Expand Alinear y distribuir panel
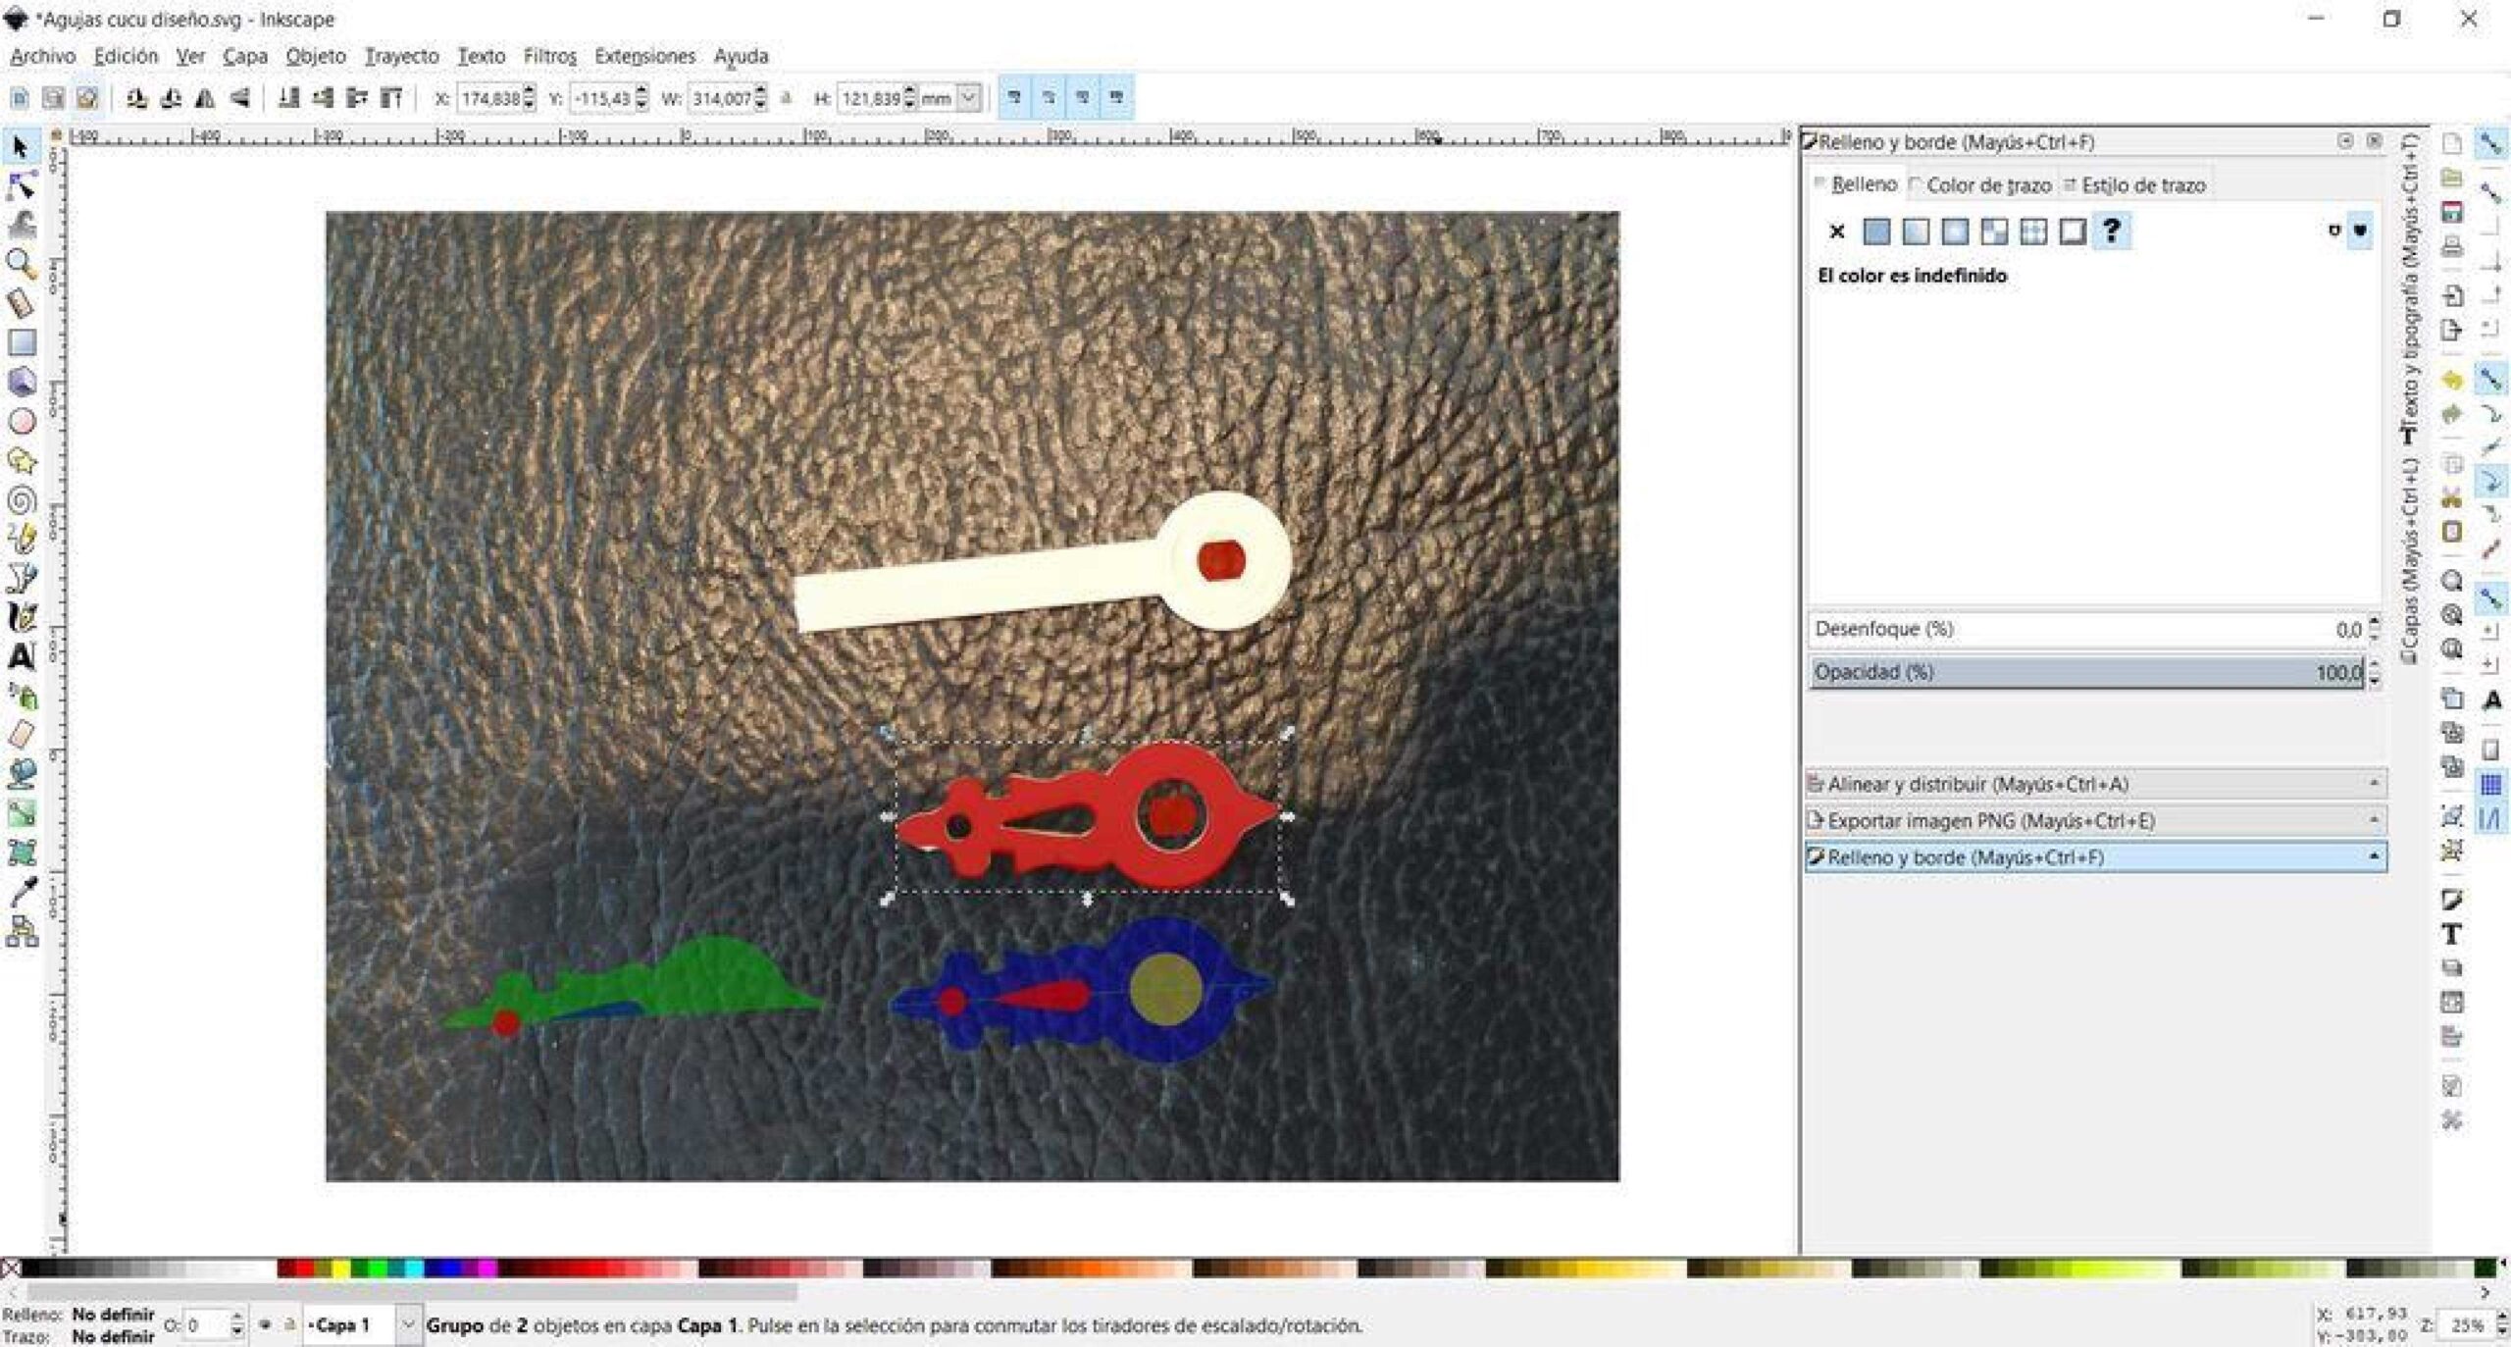 (2095, 784)
